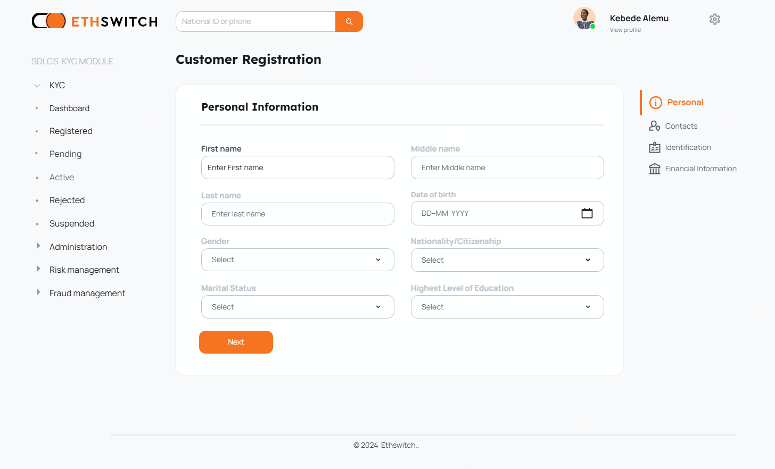Screen dimensions: 775x469
Task: Open the date of birth calendar picker
Action: [587, 213]
